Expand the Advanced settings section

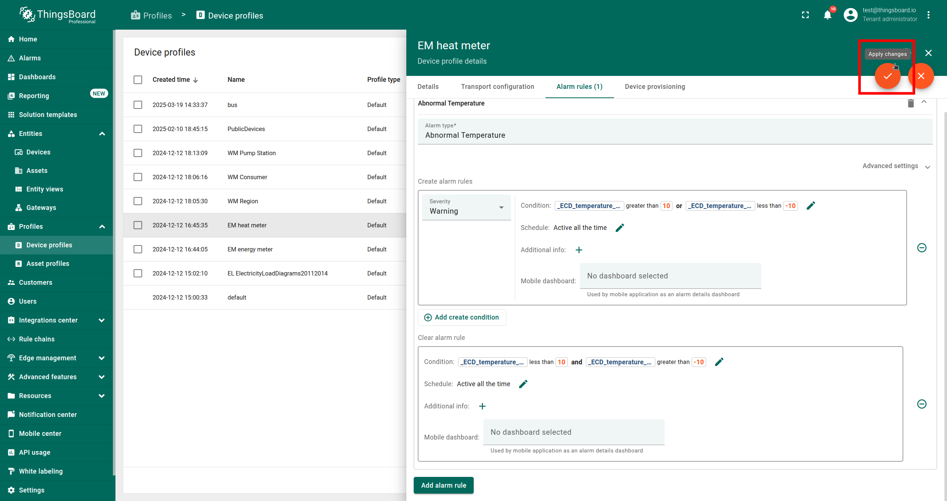click(x=896, y=166)
